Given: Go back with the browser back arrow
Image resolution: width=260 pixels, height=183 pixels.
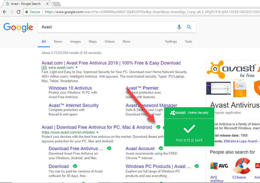Looking at the screenshot, I should [x=4, y=12].
